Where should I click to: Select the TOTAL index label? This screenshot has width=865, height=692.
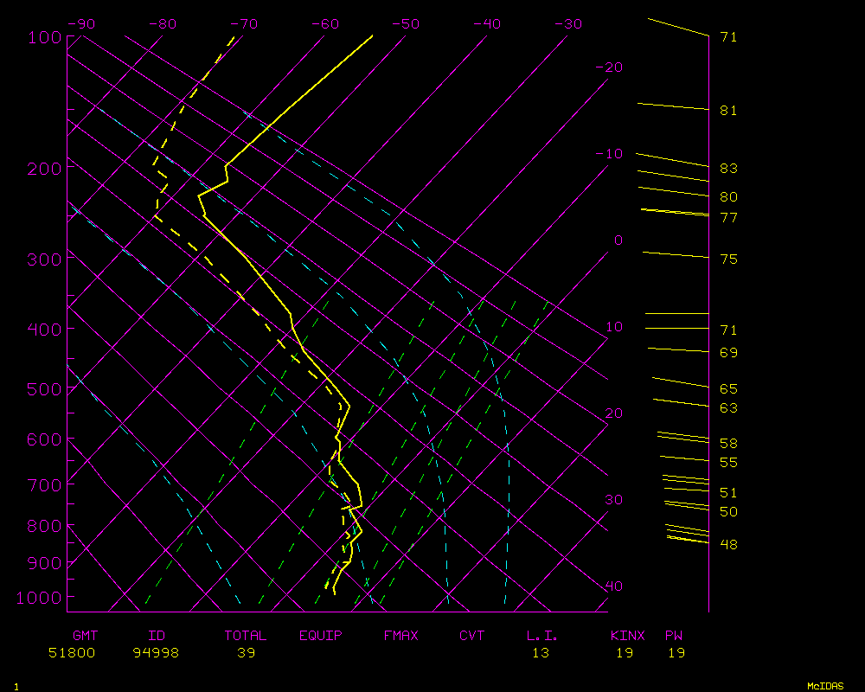pos(246,636)
